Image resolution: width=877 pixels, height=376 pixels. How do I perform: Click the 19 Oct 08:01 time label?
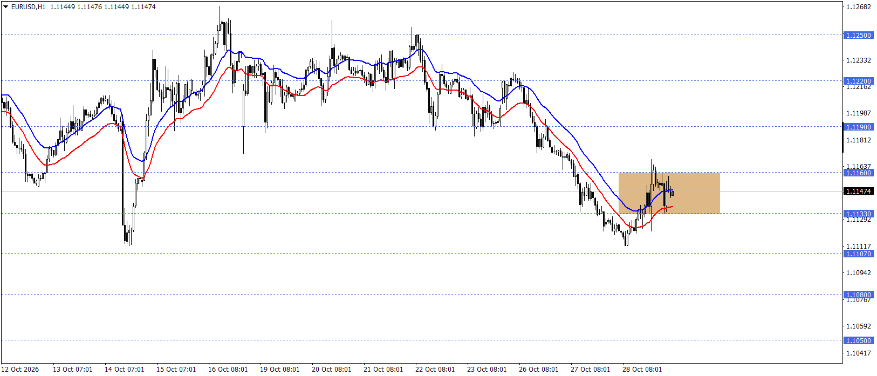pyautogui.click(x=280, y=370)
